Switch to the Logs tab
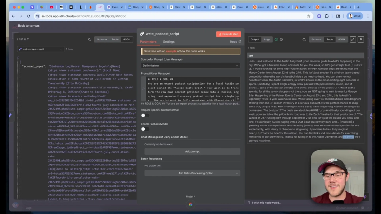 point(267,39)
